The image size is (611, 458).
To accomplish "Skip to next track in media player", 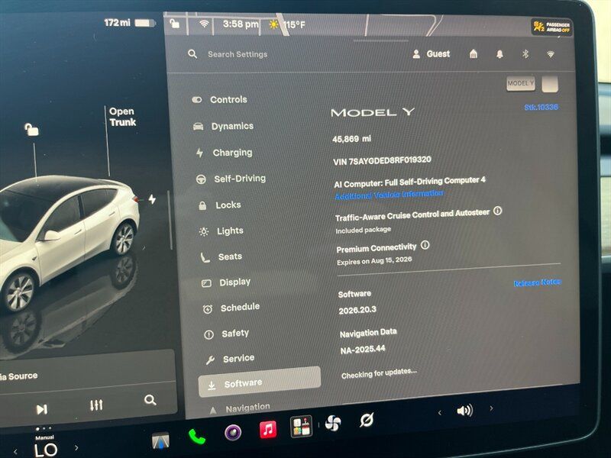I will click(42, 409).
